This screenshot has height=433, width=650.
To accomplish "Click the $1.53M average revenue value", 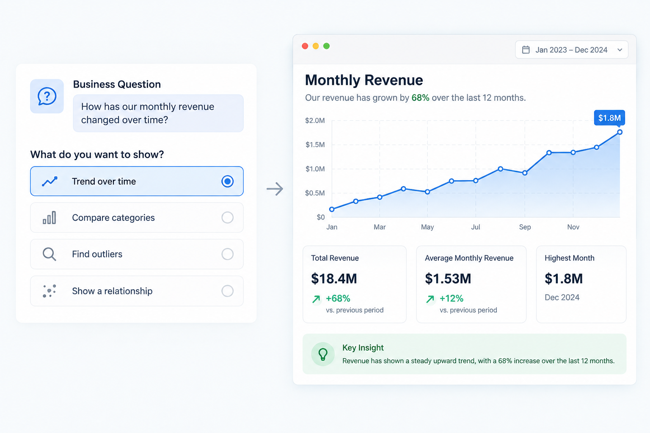I will (448, 279).
